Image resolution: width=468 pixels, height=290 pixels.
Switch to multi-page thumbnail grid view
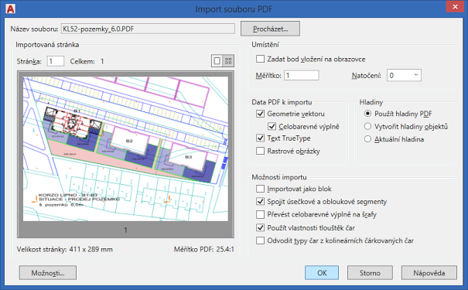tap(228, 61)
